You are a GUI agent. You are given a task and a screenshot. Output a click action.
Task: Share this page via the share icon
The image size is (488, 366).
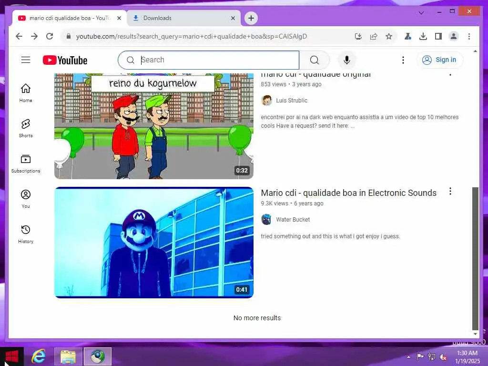(374, 36)
